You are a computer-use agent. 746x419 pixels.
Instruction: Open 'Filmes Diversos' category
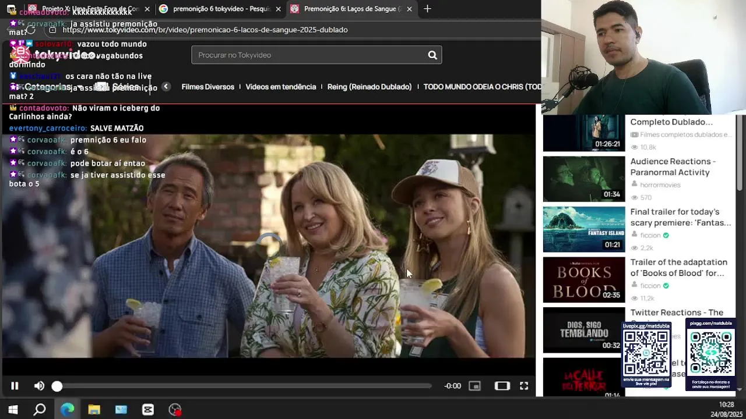tap(207, 87)
